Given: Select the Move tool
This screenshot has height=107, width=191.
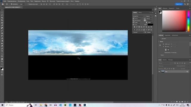Looking at the screenshot, I should (2, 10).
